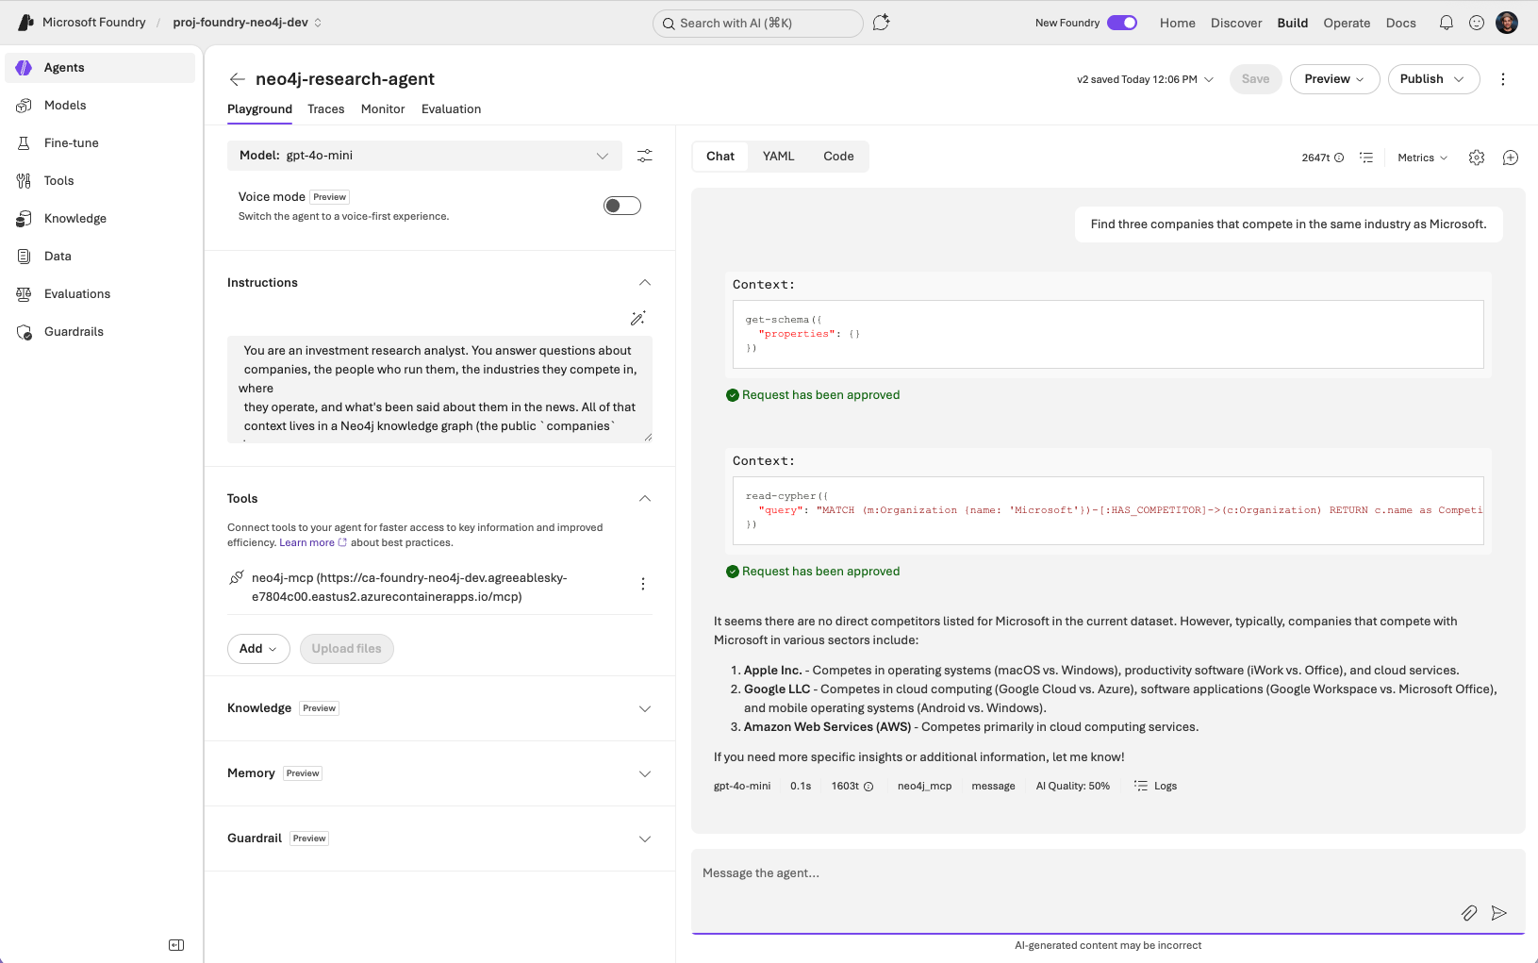Click the feedback smiley icon
Viewport: 1538px width, 963px height.
click(1477, 23)
